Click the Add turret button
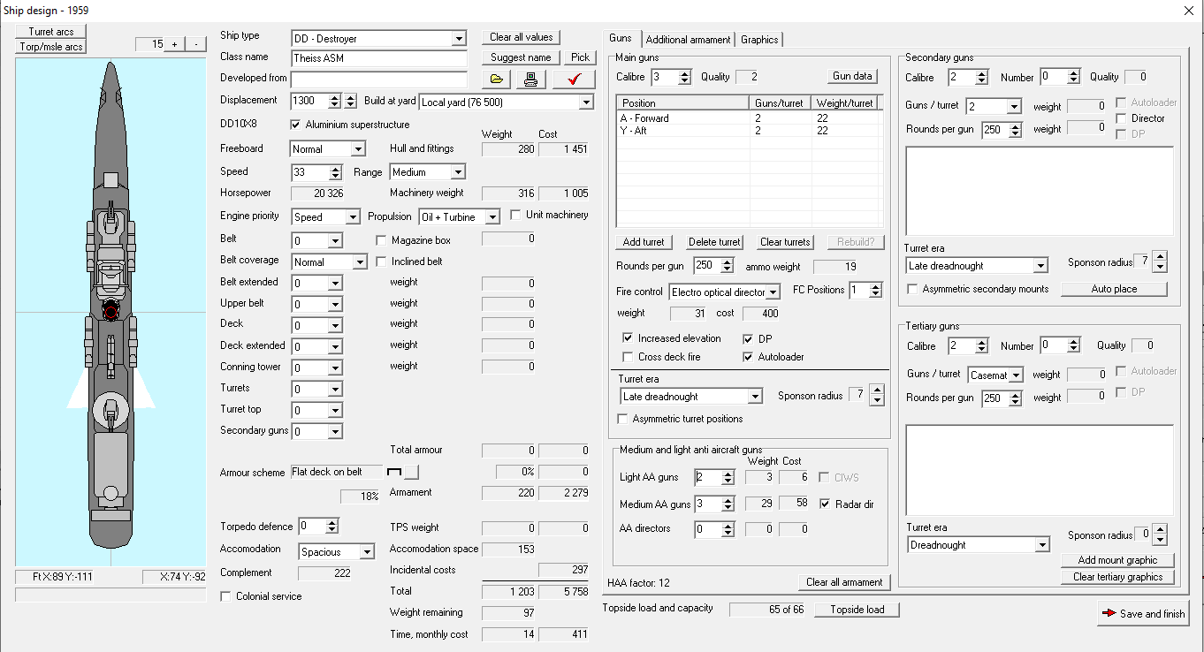1204x652 pixels. (644, 242)
